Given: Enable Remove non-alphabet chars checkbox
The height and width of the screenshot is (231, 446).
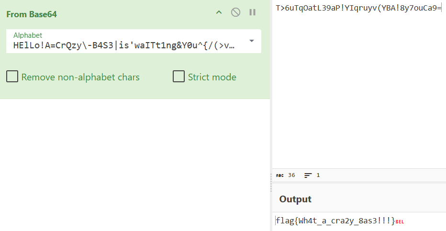Looking at the screenshot, I should (x=12, y=77).
